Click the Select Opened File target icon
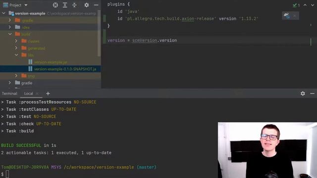The image size is (317, 178). point(55,5)
